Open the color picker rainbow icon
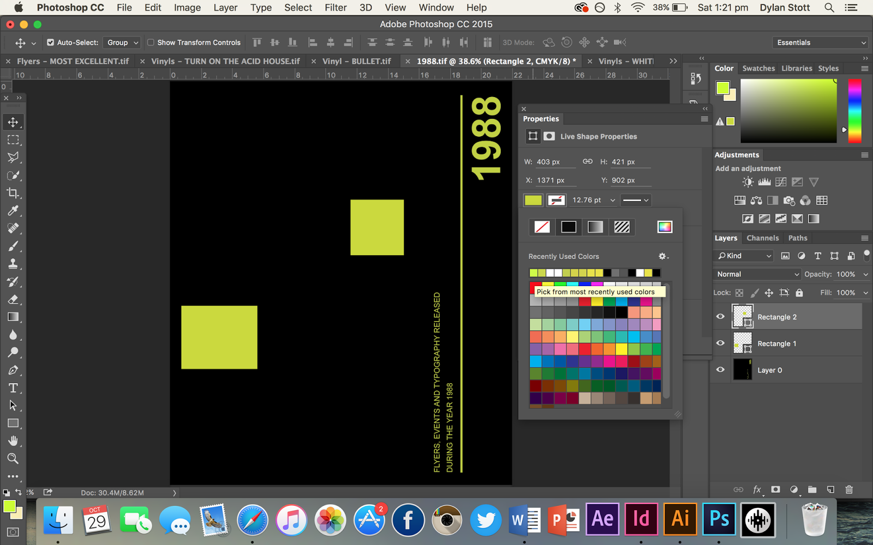 [x=665, y=227]
